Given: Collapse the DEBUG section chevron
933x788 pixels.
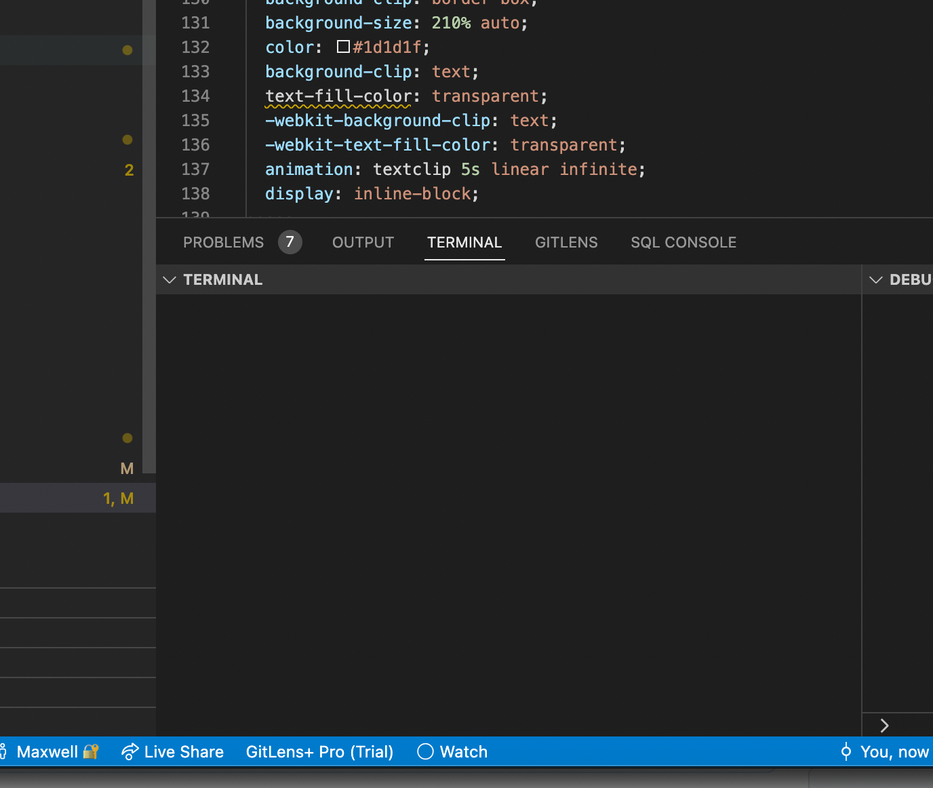Looking at the screenshot, I should tap(876, 279).
